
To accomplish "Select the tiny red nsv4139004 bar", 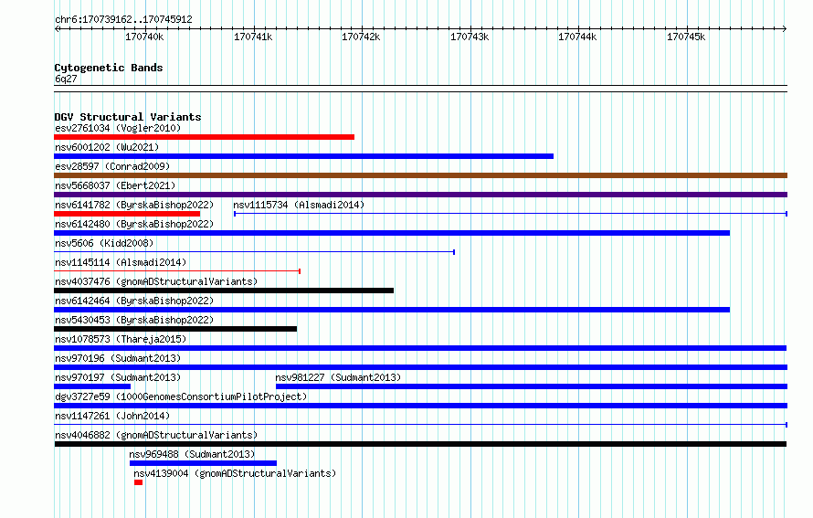I will (x=139, y=482).
